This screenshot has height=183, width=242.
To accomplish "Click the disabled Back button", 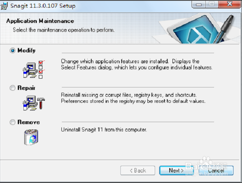I will click(138, 171).
